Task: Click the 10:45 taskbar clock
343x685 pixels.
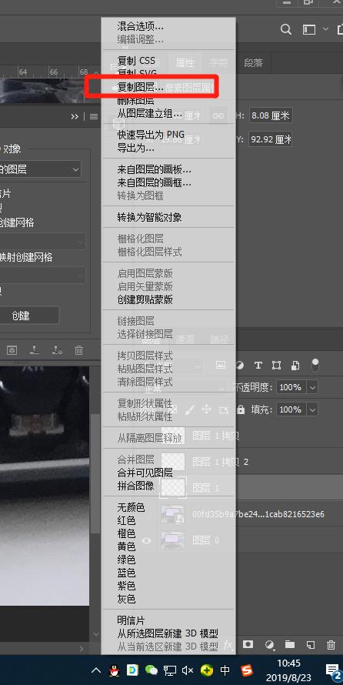Action: tap(289, 663)
